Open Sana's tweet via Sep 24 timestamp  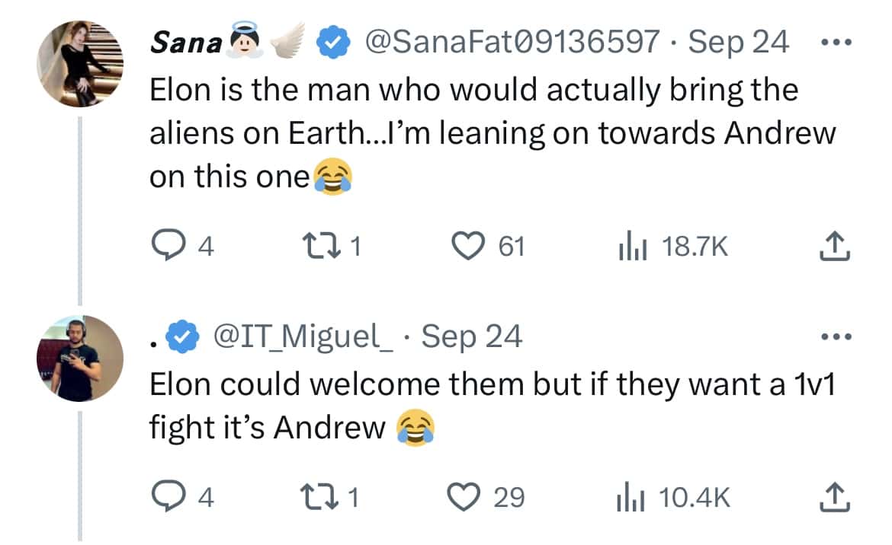coord(738,42)
